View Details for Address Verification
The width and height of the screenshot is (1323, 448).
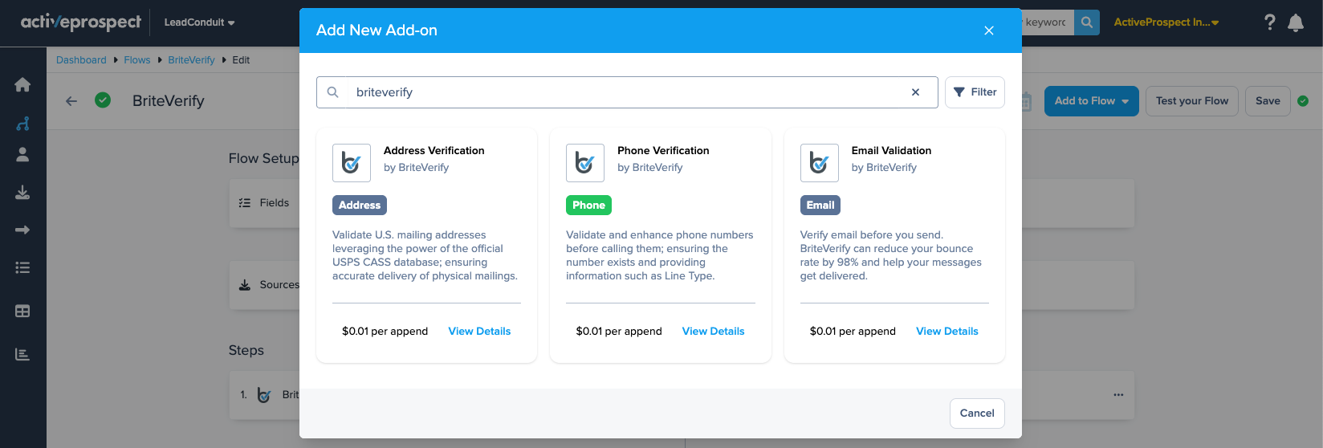coord(479,332)
